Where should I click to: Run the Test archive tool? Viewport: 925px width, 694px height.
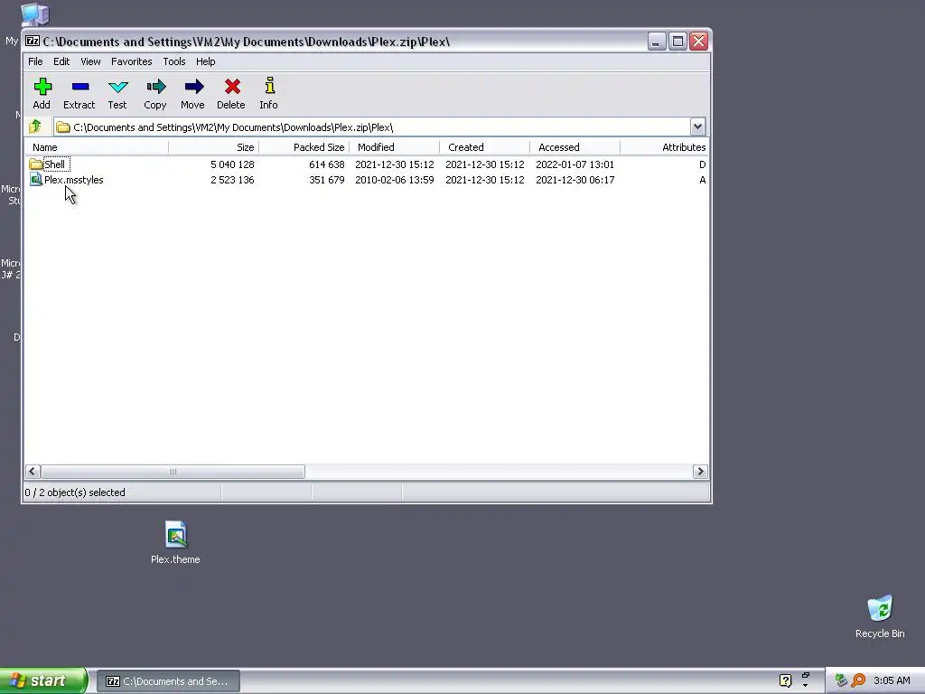[117, 88]
